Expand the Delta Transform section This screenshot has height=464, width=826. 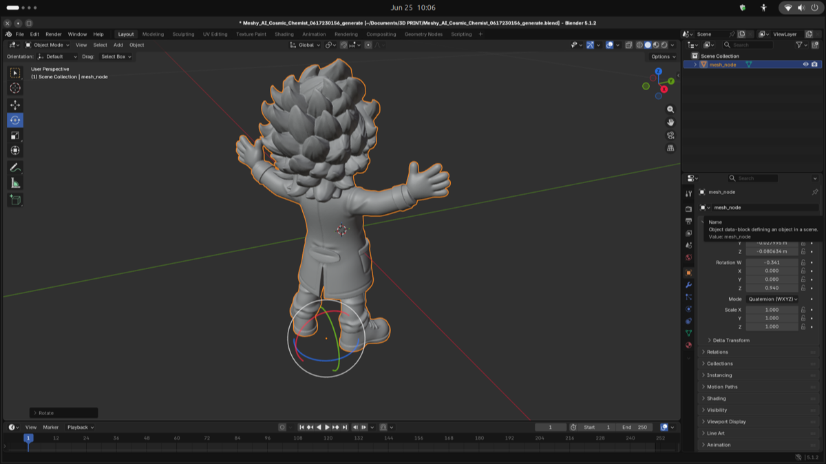(x=731, y=340)
